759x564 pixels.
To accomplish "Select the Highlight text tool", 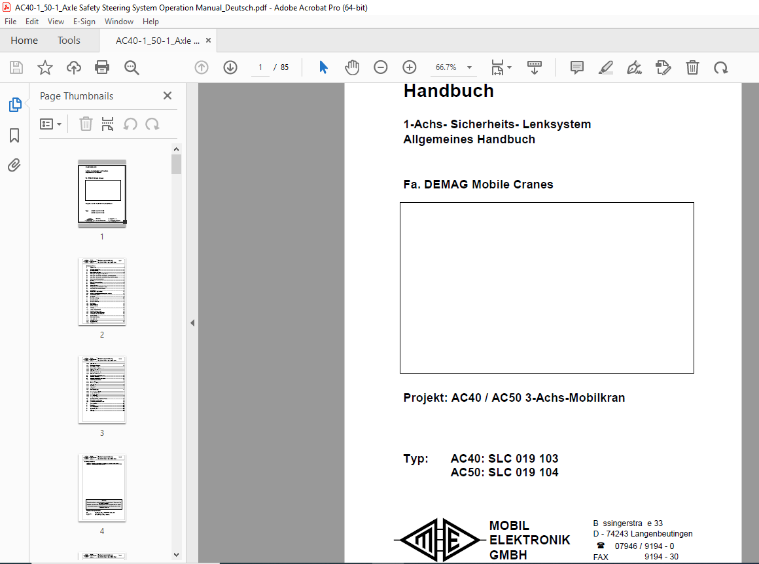I will (x=605, y=67).
